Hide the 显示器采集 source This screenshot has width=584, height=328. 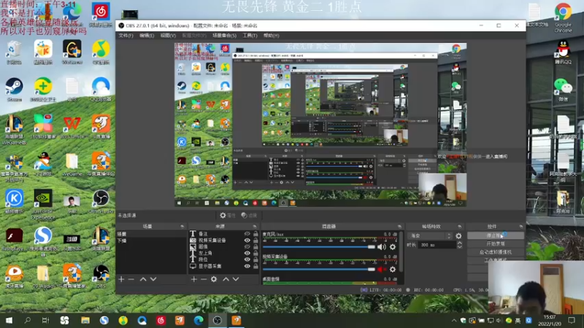pyautogui.click(x=247, y=266)
